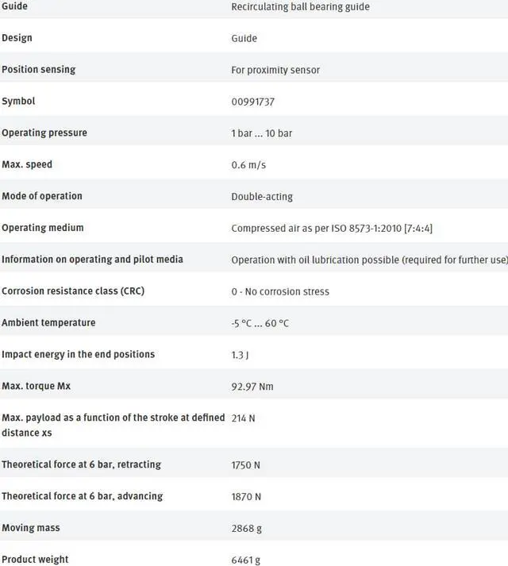This screenshot has height=566, width=508.
Task: Select the Moving mass value 2868 g
Action: click(x=245, y=529)
